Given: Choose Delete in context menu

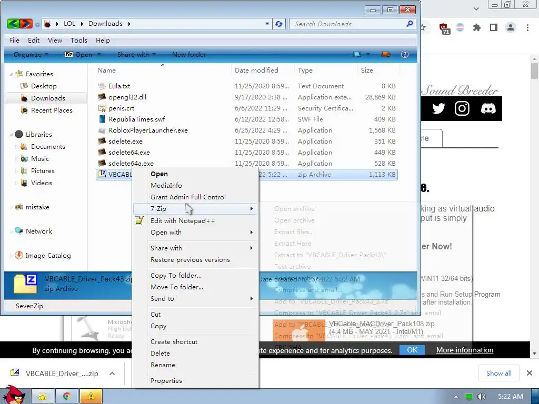Looking at the screenshot, I should [x=160, y=353].
